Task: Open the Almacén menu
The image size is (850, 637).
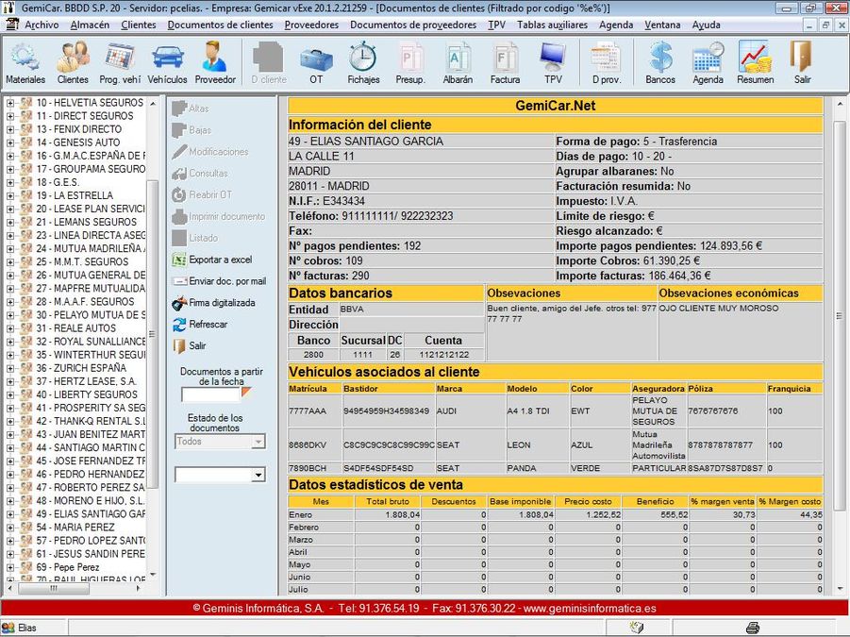Action: pos(90,25)
